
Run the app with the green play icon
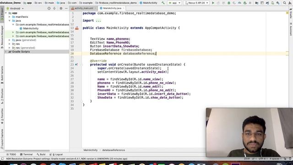click(213, 3)
